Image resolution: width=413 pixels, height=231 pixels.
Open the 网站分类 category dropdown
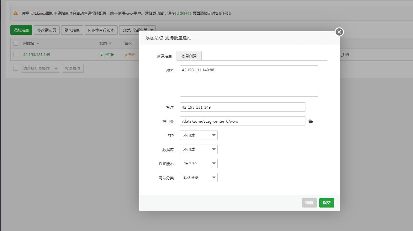point(199,177)
